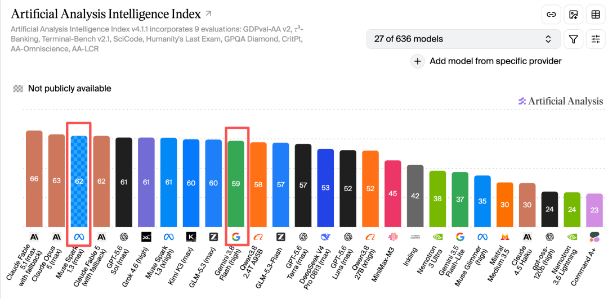This screenshot has width=608, height=299.
Task: Copy chart link via chain icon
Action: 551,15
